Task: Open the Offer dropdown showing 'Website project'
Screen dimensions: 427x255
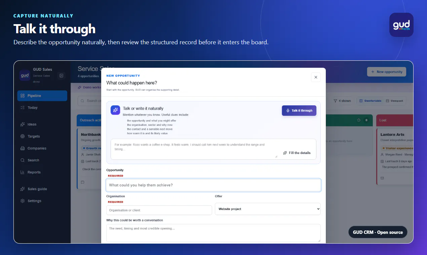Action: click(268, 209)
